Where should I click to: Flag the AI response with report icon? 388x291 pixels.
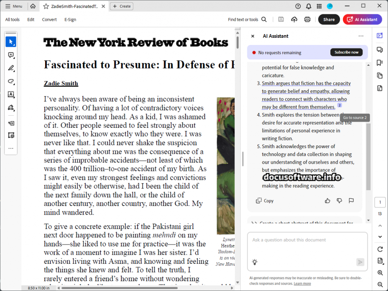pos(351,201)
